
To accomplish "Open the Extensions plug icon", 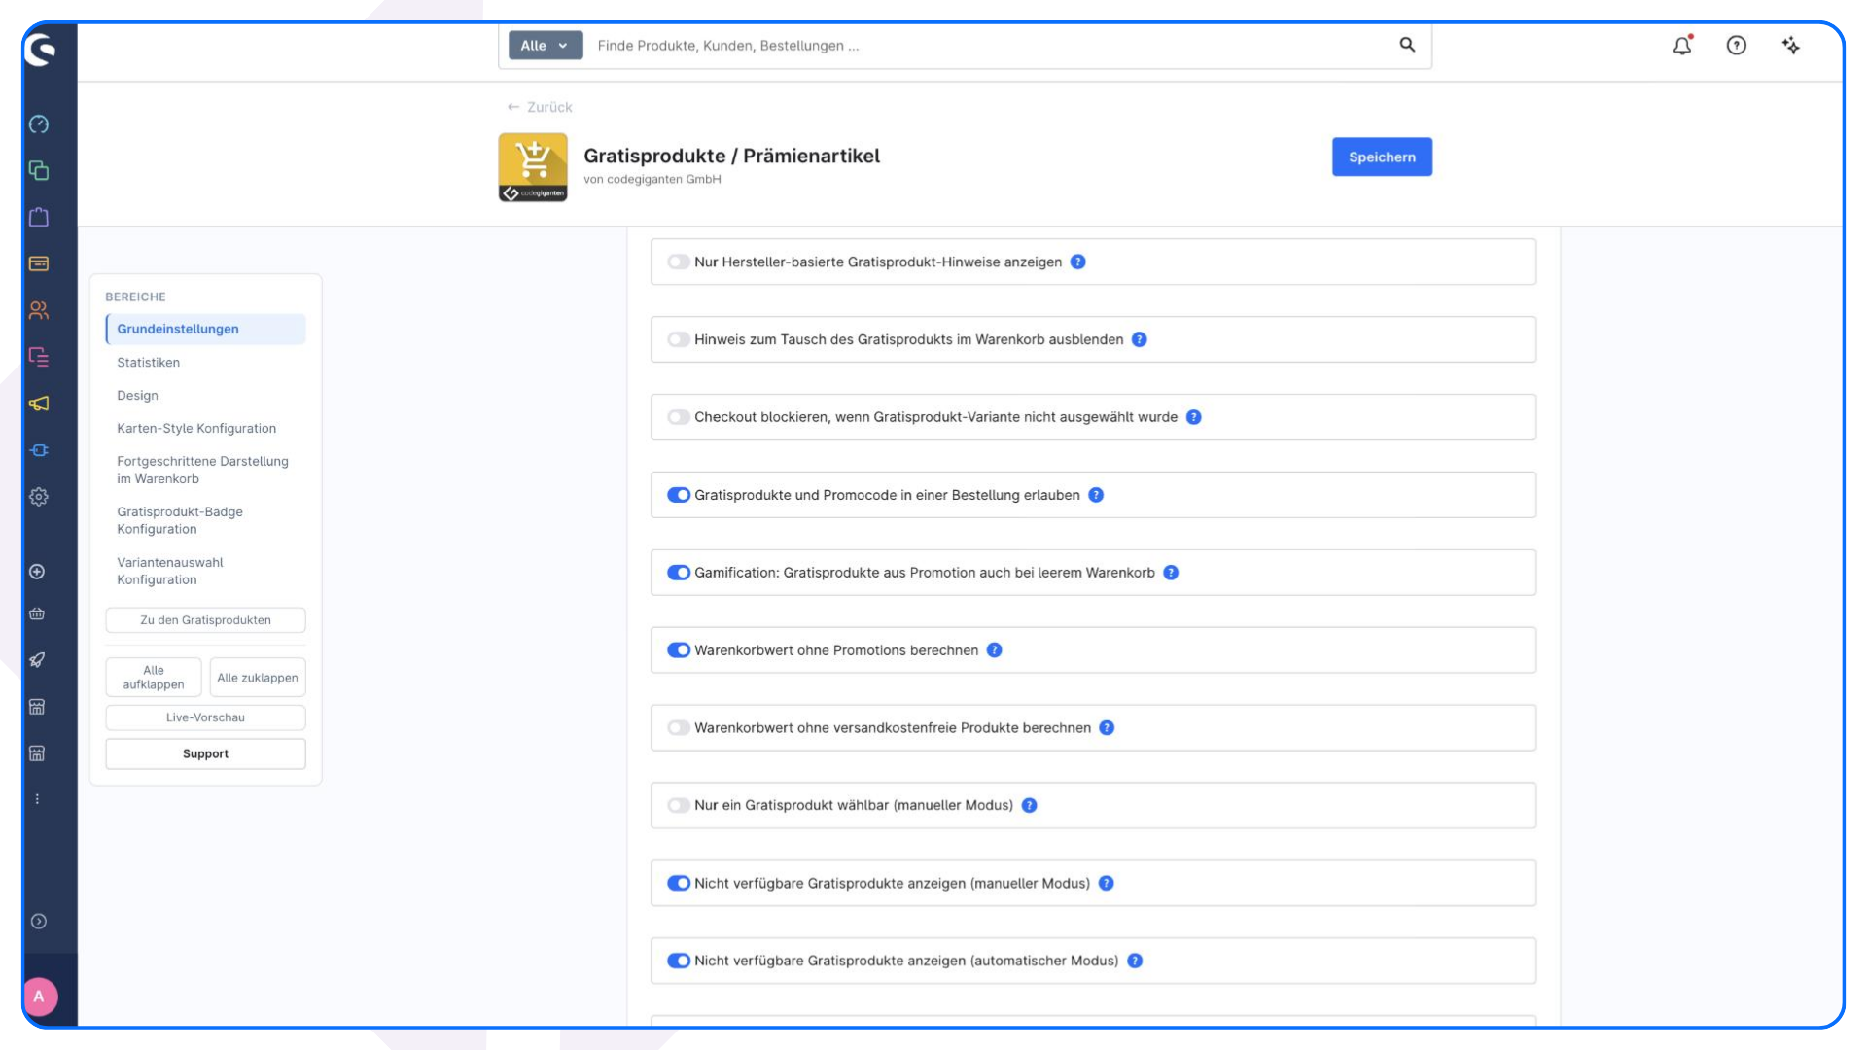I will point(39,450).
